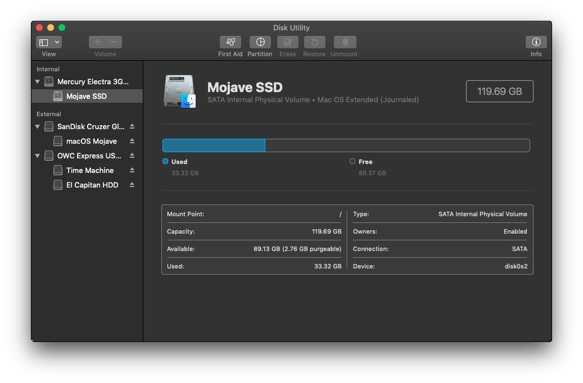Select Time Machine volume
The height and width of the screenshot is (383, 583).
point(87,171)
